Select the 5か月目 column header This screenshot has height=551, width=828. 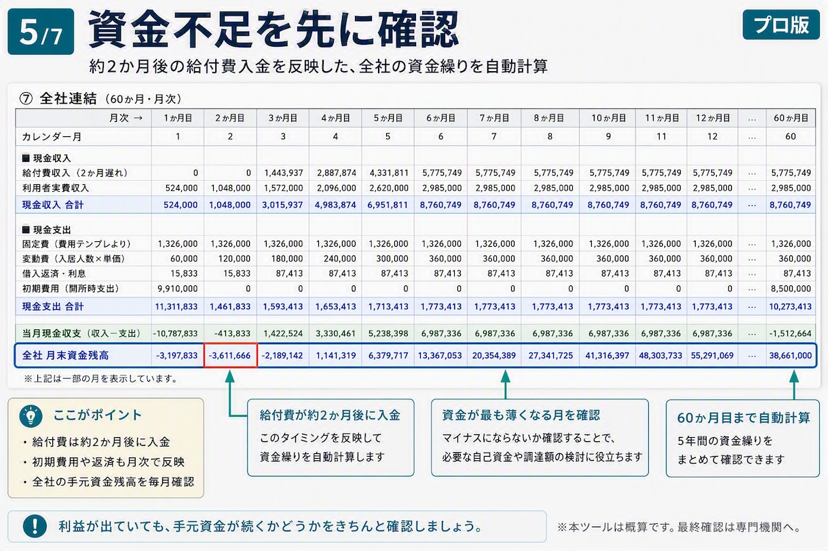(388, 118)
